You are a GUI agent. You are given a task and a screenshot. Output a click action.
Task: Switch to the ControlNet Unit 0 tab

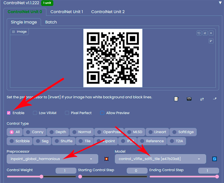[x=25, y=12]
